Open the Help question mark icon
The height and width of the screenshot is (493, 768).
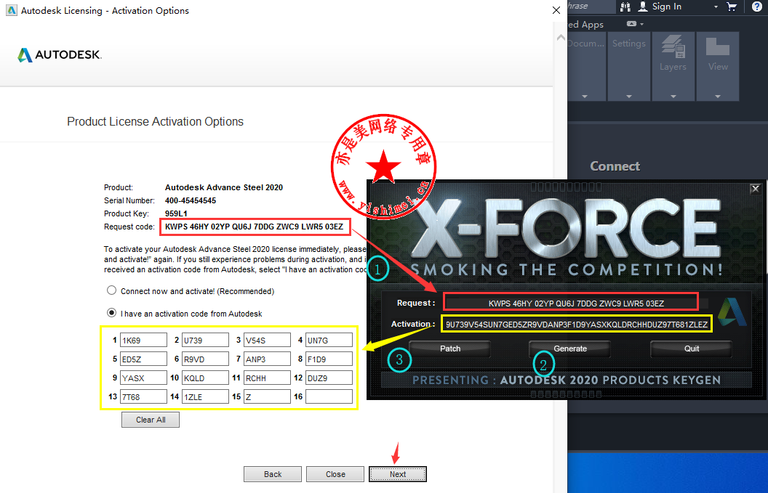pyautogui.click(x=757, y=7)
